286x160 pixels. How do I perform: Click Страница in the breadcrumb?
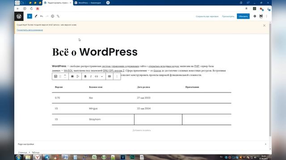(23, 152)
